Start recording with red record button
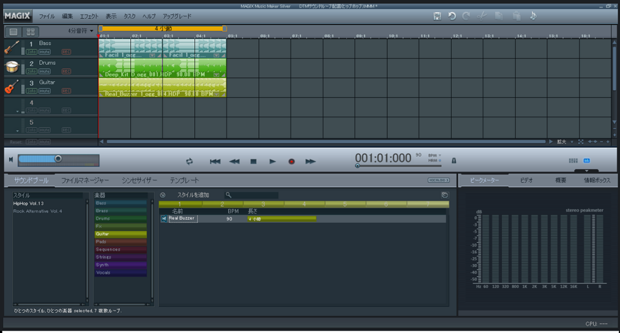Image resolution: width=620 pixels, height=333 pixels. point(291,162)
